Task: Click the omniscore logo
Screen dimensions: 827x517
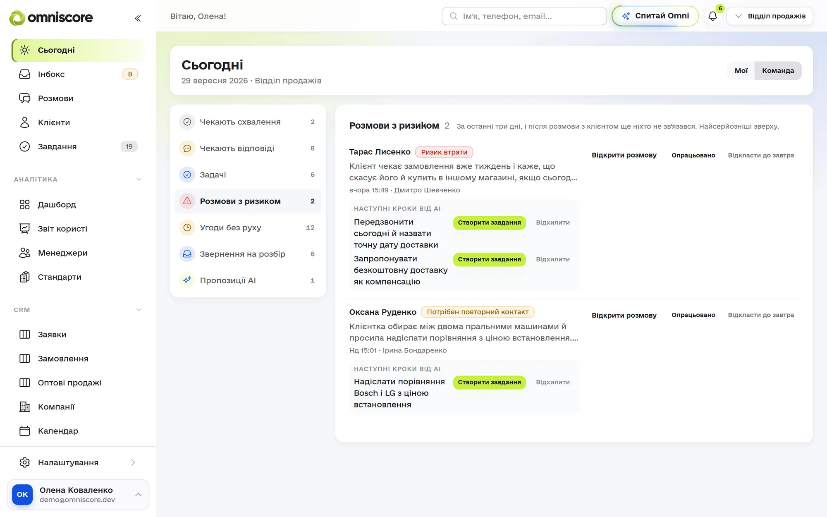Action: pos(51,18)
